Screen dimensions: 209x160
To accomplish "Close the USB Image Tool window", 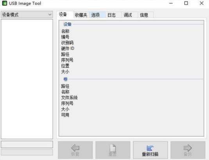I will point(202,3).
